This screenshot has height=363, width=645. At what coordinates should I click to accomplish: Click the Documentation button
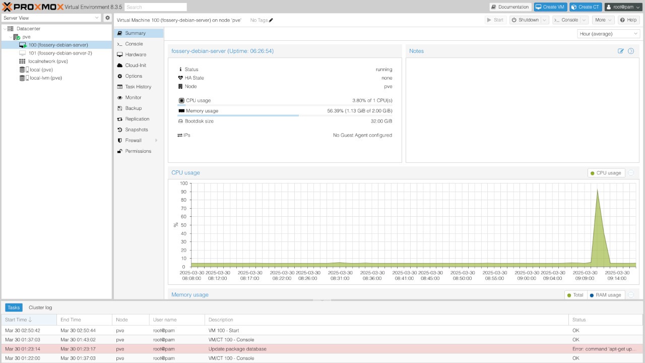(x=510, y=7)
